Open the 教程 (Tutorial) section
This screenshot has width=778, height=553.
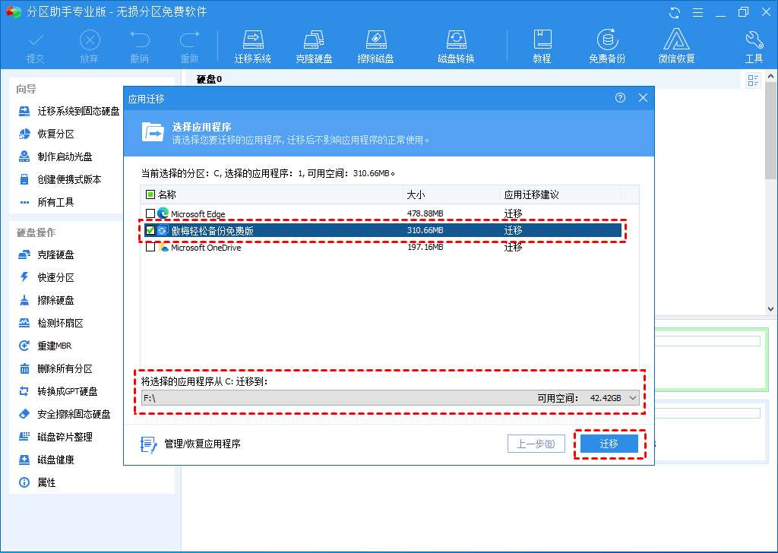[x=542, y=46]
